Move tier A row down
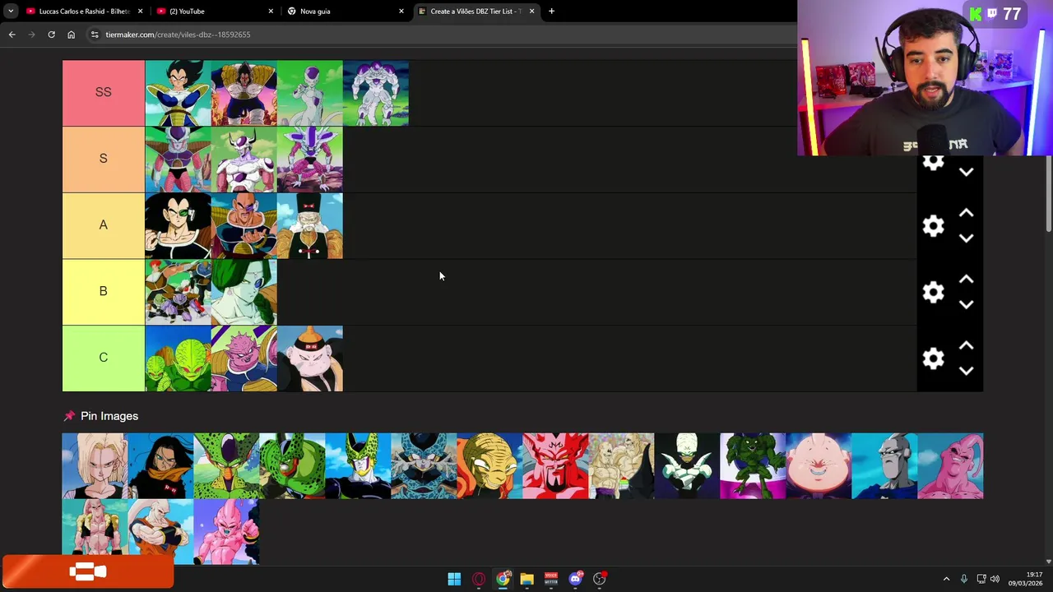Viewport: 1053px width, 592px height. point(967,238)
